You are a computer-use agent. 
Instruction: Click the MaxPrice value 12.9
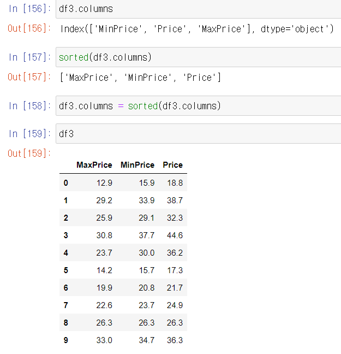click(x=104, y=183)
